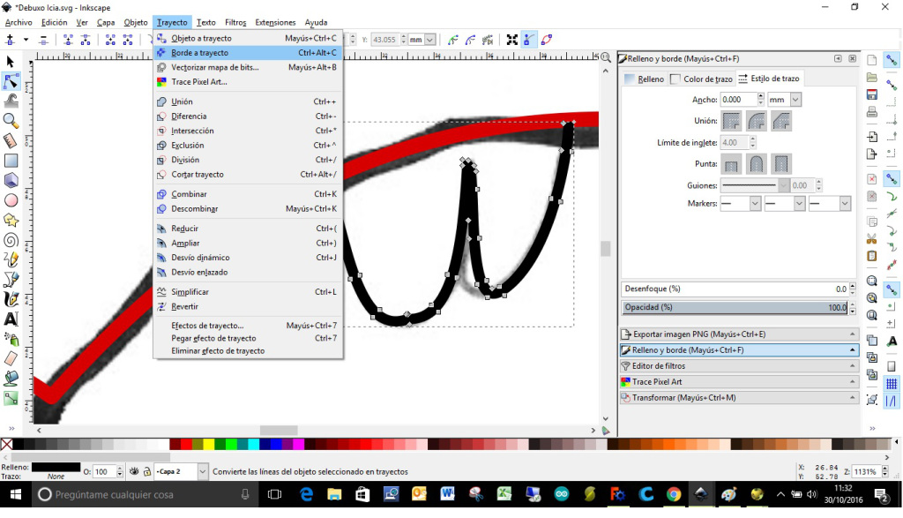The width and height of the screenshot is (903, 518).
Task: Select the Spiral tool in toolbox
Action: pyautogui.click(x=11, y=240)
